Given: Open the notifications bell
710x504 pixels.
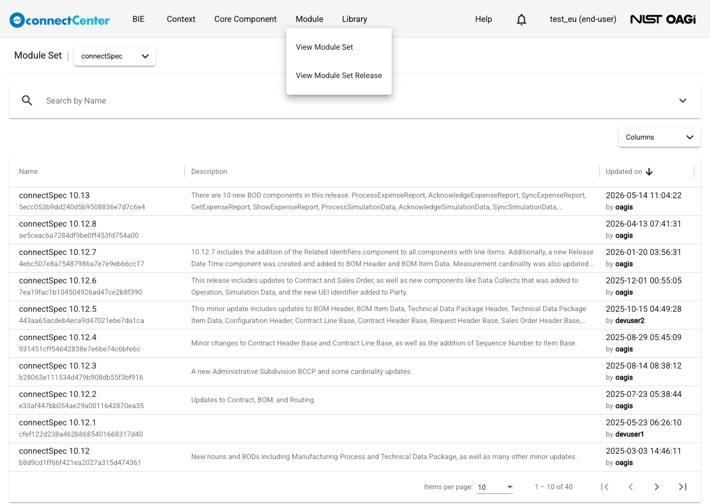Looking at the screenshot, I should point(521,20).
